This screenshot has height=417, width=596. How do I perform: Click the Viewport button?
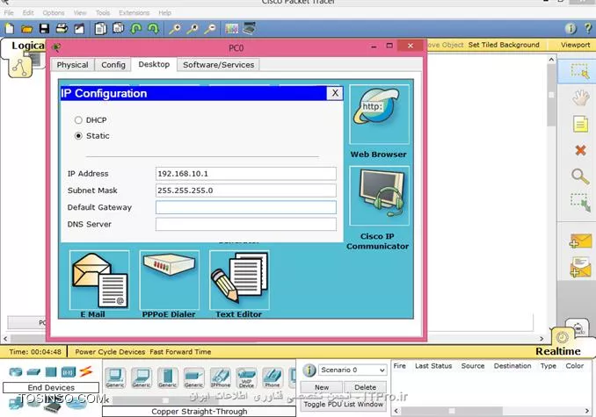575,45
